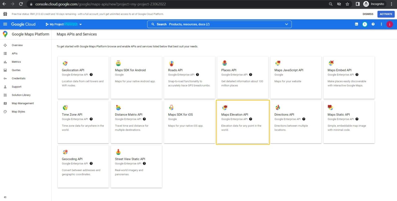Dismiss the free trial status banner
Image resolution: width=397 pixels, height=201 pixels.
tap(368, 14)
